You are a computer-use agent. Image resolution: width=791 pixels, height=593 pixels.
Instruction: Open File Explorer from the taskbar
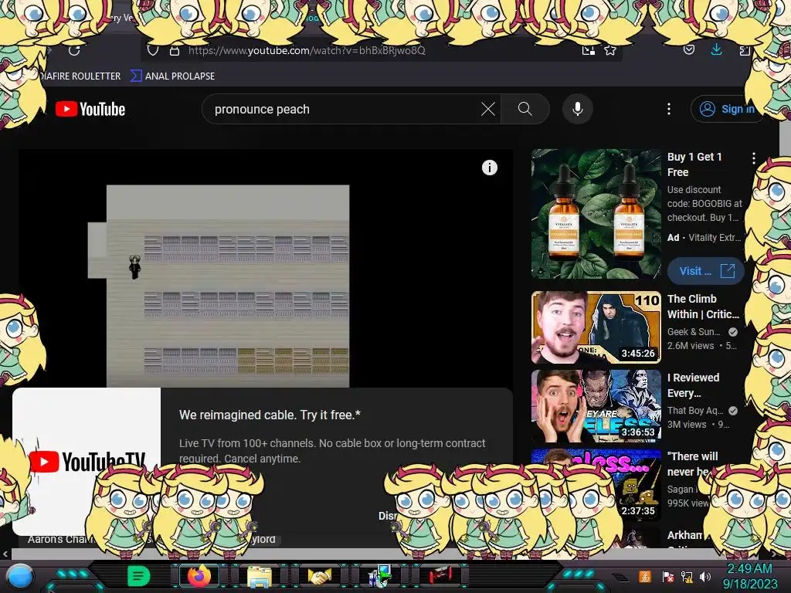[260, 576]
